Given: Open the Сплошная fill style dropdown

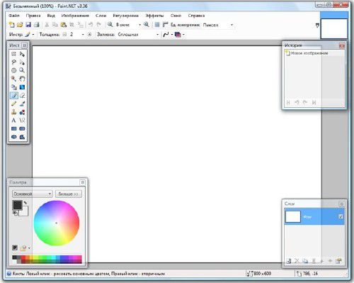Looking at the screenshot, I should point(158,35).
